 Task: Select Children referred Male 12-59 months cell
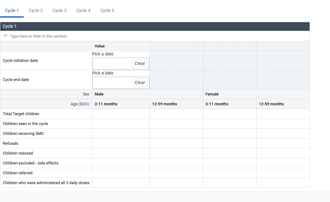click(176, 173)
